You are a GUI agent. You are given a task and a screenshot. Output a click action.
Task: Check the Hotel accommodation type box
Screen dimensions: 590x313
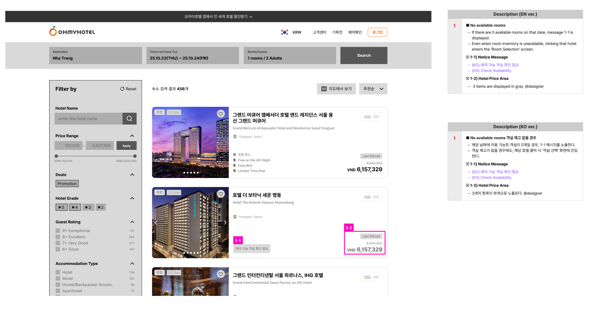[x=58, y=272]
